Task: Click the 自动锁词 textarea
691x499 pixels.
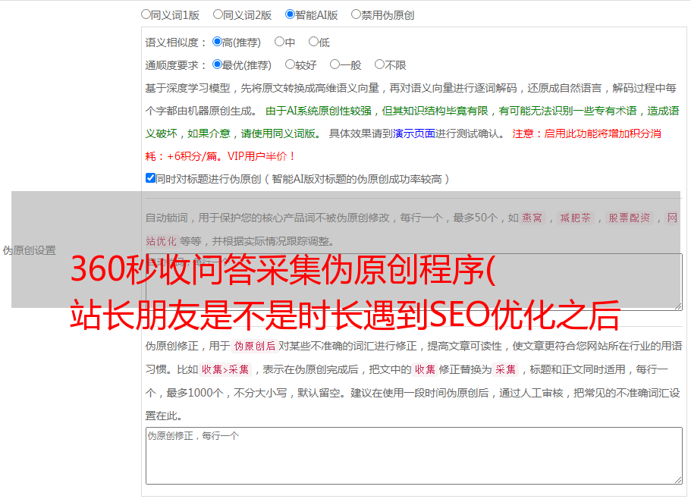Action: pos(414,282)
